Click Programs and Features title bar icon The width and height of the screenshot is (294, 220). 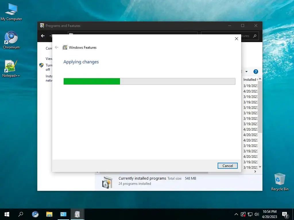point(42,25)
